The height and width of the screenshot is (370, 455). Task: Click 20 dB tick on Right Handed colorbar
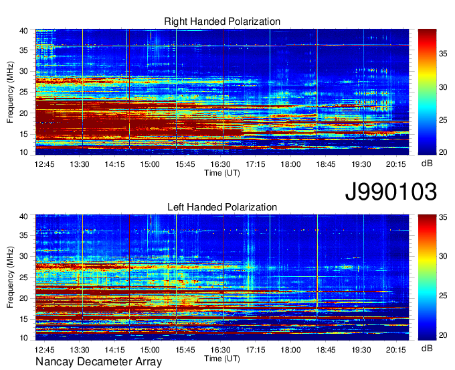coord(443,152)
